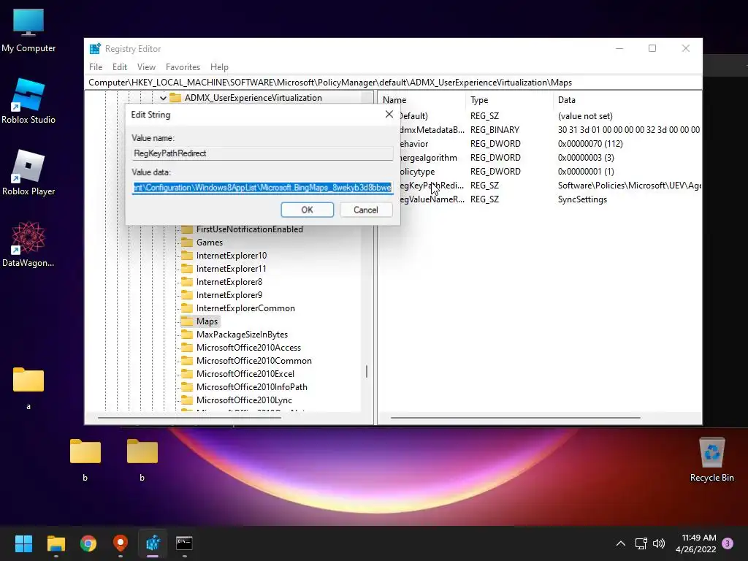Open the View menu
Screen dimensions: 748x561
pos(146,67)
